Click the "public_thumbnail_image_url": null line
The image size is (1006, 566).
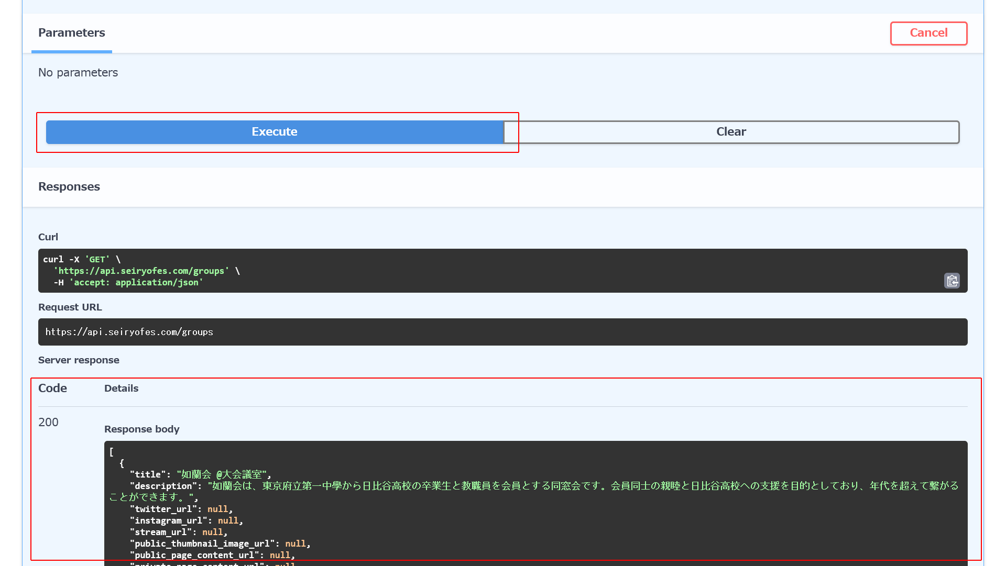click(x=220, y=543)
